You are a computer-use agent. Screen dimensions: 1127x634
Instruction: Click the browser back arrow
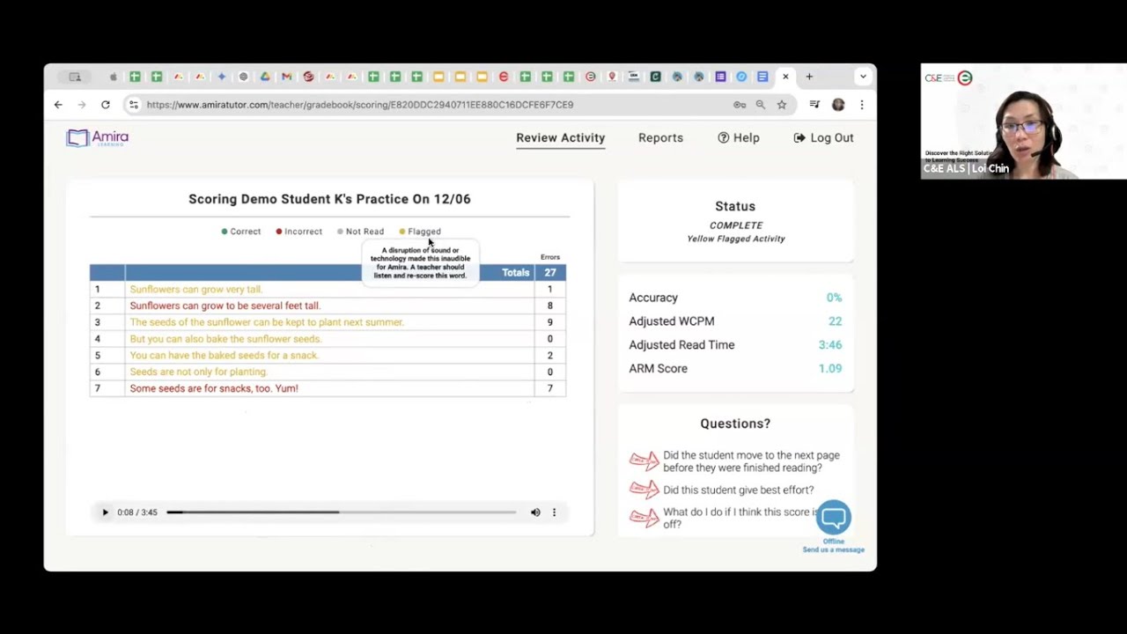[x=58, y=105]
